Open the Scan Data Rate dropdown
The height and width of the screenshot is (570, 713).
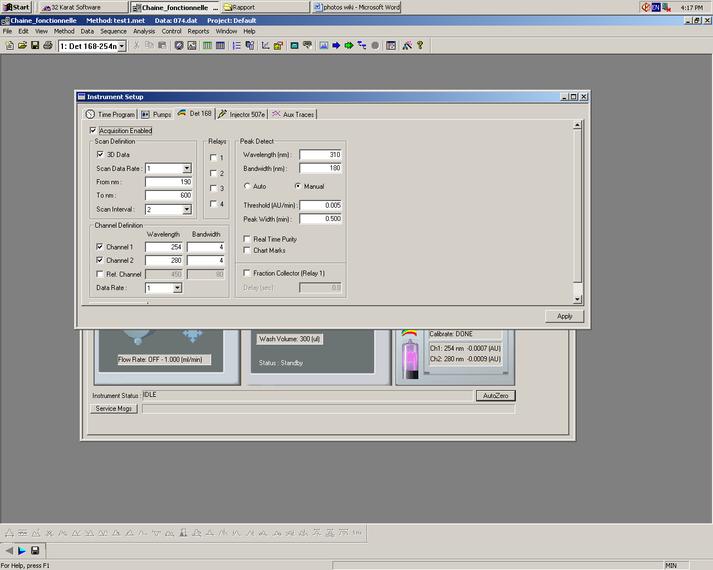(187, 168)
